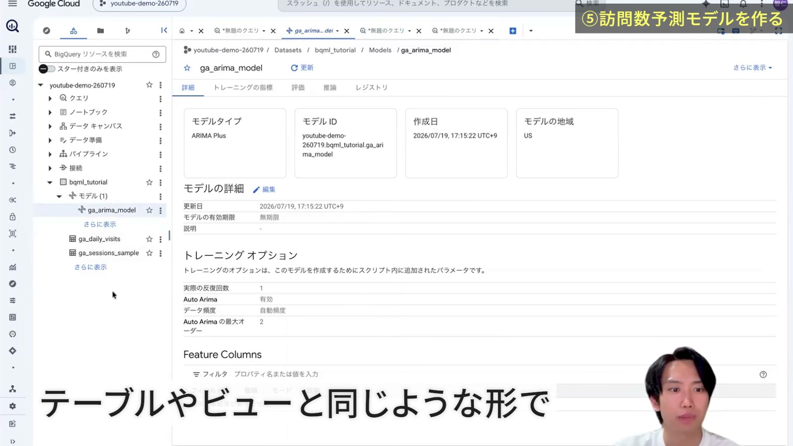Switch to the 推論 tab
Viewport: 793px width, 446px height.
tap(330, 88)
